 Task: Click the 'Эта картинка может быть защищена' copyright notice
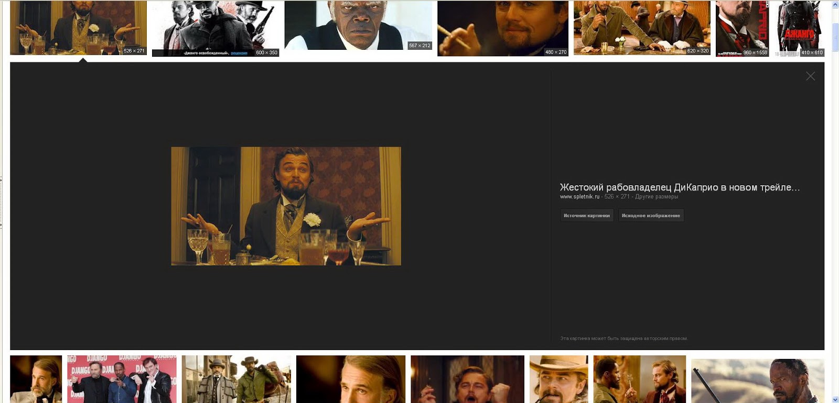point(623,338)
